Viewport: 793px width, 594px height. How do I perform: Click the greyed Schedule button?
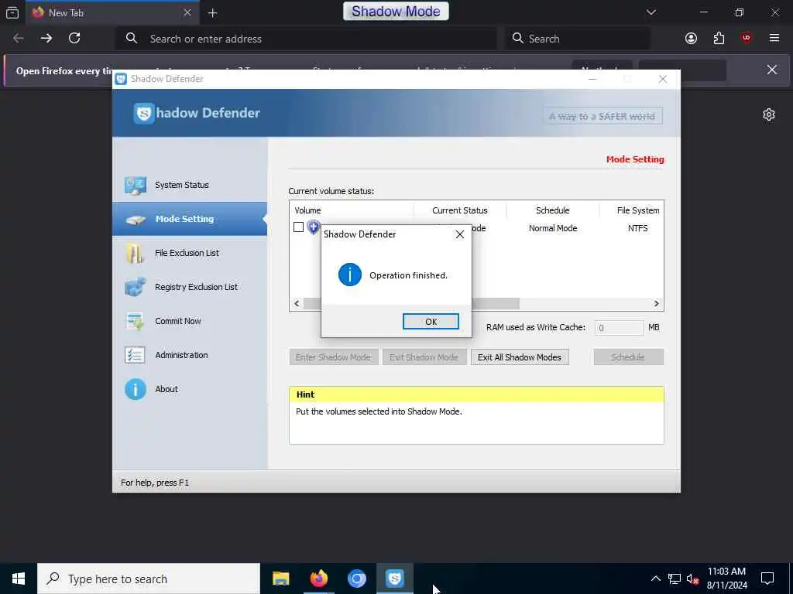point(628,357)
